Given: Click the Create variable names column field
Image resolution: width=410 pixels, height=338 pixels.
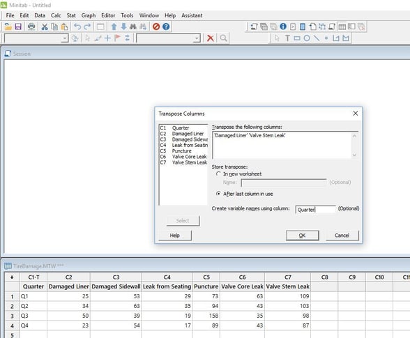Looking at the screenshot, I should point(316,209).
